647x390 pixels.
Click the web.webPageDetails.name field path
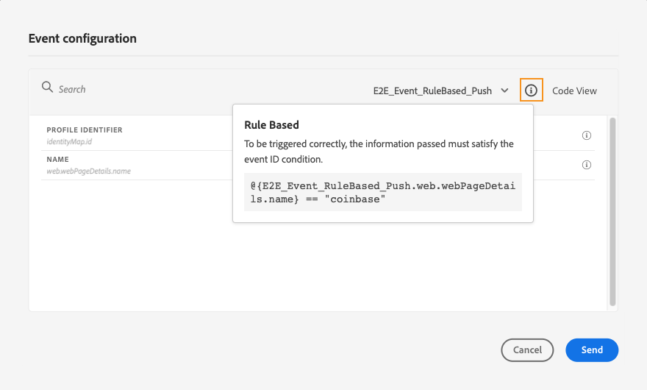(89, 171)
